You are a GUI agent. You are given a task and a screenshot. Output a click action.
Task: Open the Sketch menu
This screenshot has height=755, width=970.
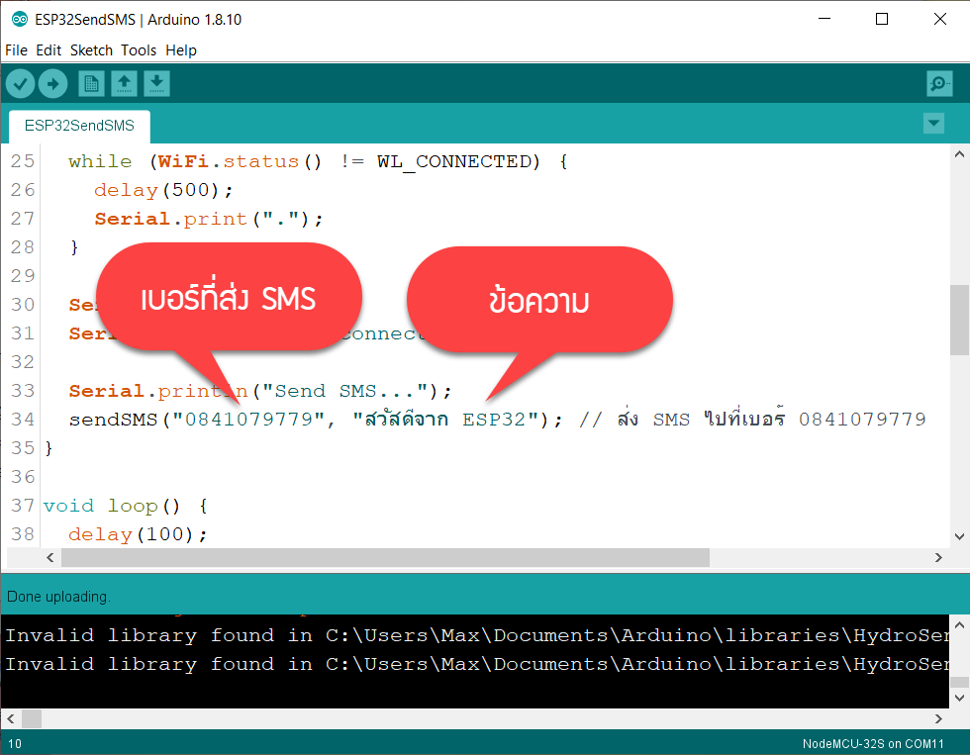coord(91,50)
